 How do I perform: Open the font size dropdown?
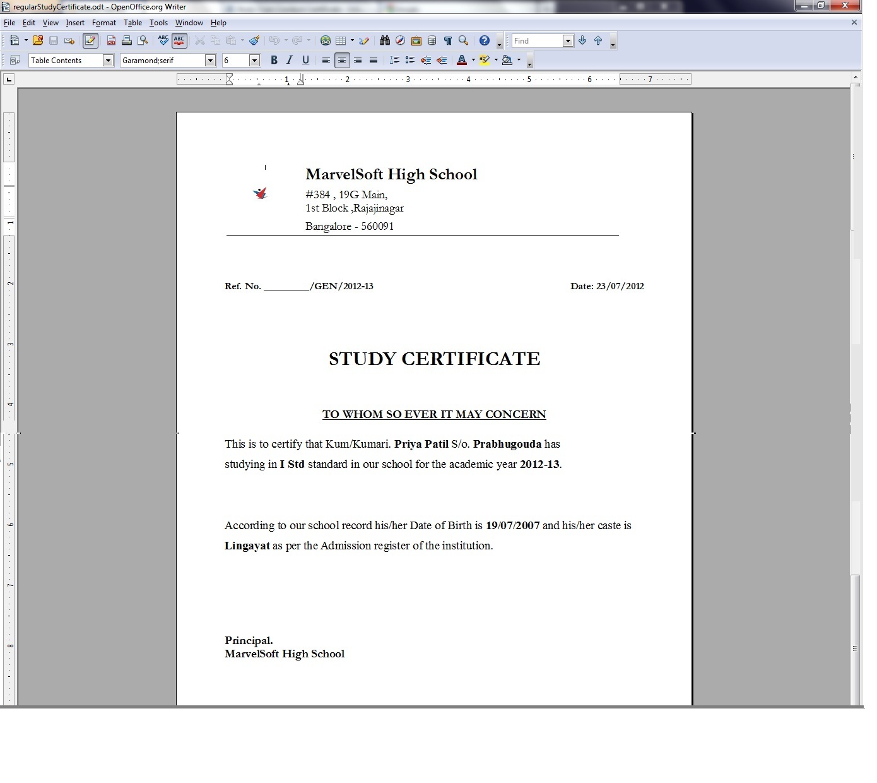254,61
